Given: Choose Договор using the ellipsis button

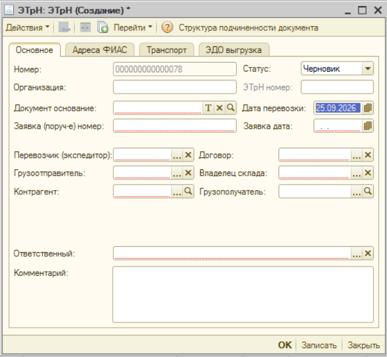Looking at the screenshot, I should click(x=357, y=155).
